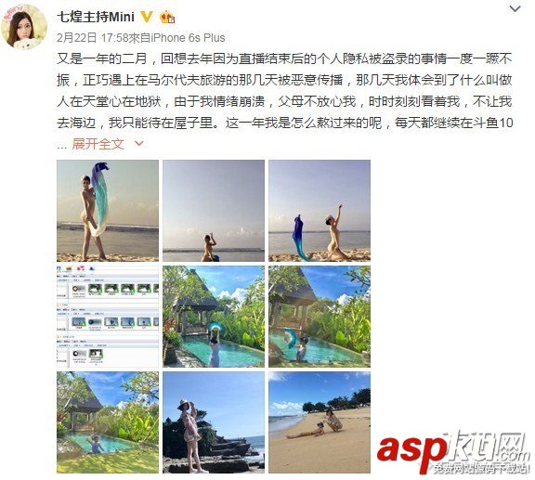Open ninth photo of sandy beach
535x480 pixels.
(320, 422)
